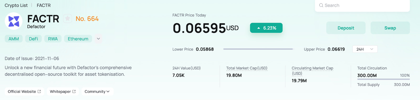Screen dimensions: 420x100
Task: Click the Swap button
Action: click(390, 28)
